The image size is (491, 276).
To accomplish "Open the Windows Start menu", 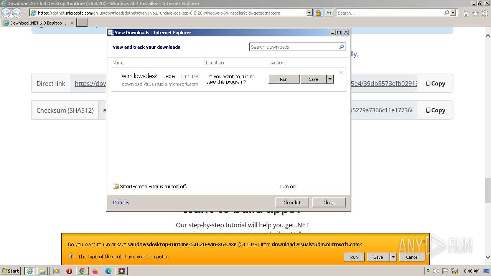I will tap(11, 271).
